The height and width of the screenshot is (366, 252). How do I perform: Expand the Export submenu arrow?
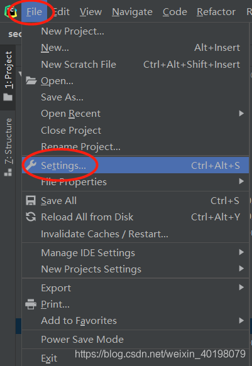point(241,288)
